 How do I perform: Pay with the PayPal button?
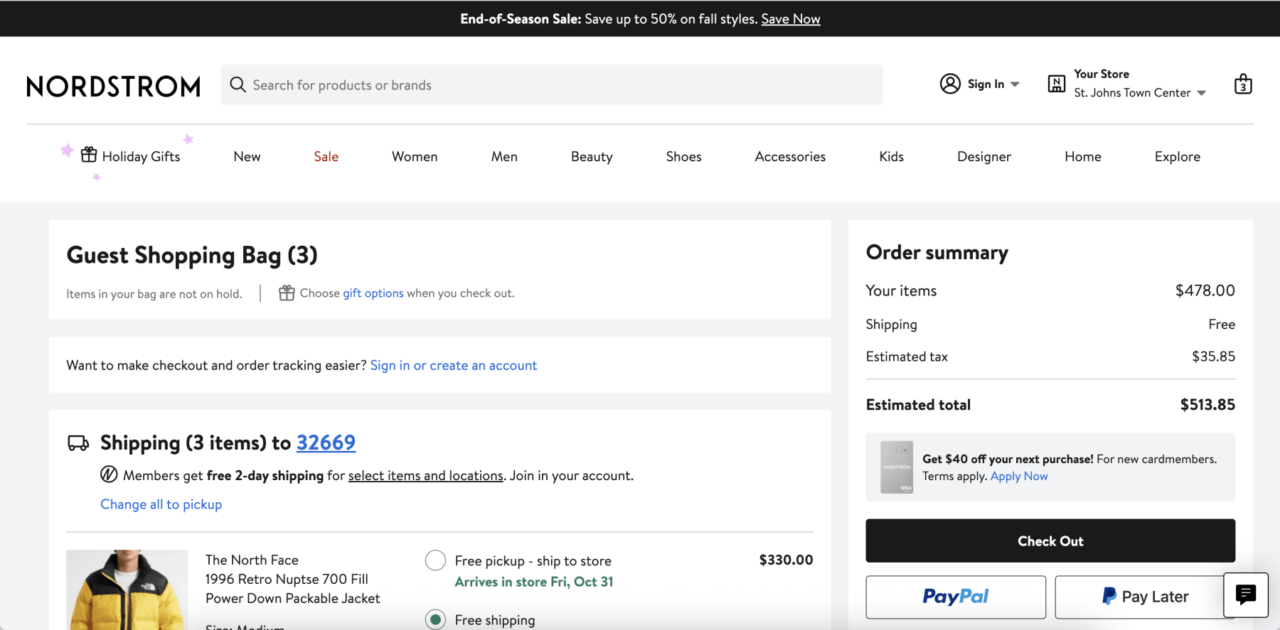pos(955,597)
